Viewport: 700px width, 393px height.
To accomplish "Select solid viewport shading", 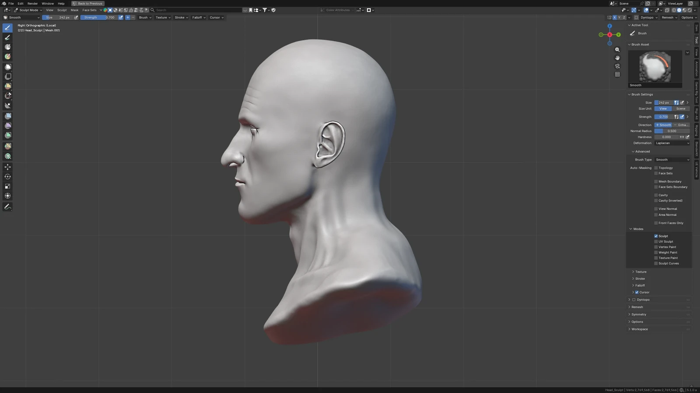I will click(x=679, y=10).
